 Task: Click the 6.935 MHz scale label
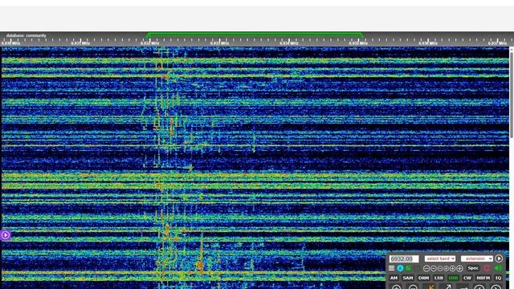coord(359,43)
